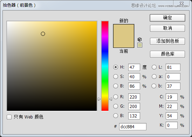Select the H hue radio button
The height and width of the screenshot is (137, 192).
tap(116, 67)
